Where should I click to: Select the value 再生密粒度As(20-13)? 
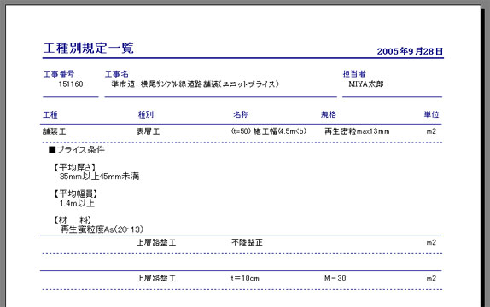pos(102,229)
